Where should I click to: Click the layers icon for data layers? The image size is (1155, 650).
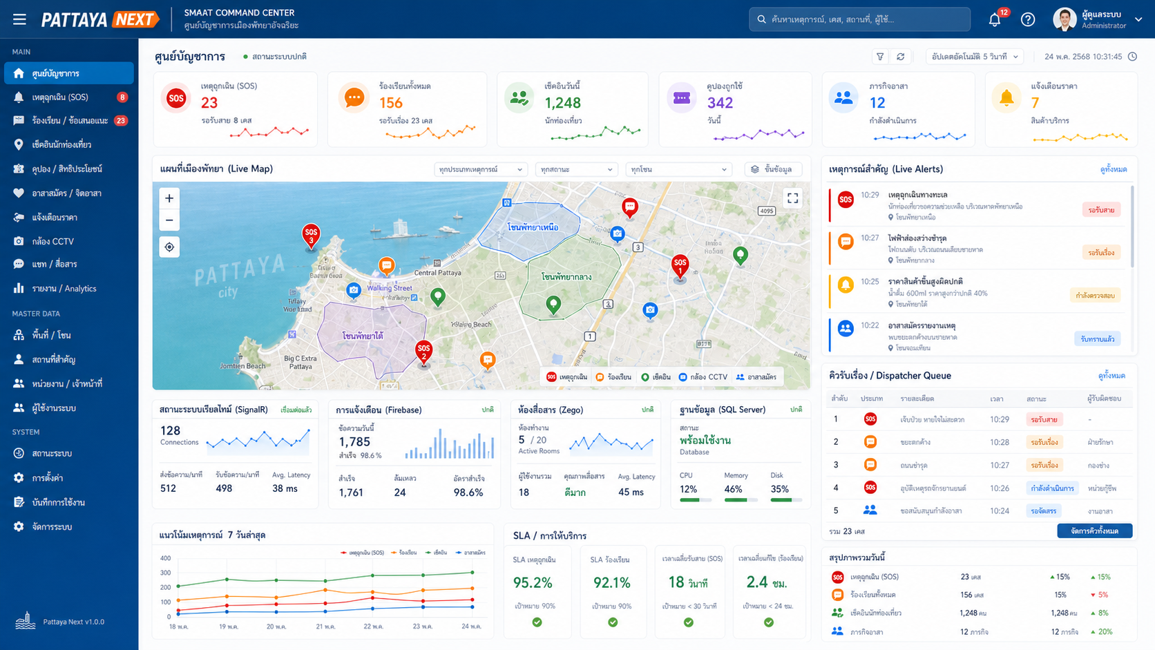pos(755,169)
